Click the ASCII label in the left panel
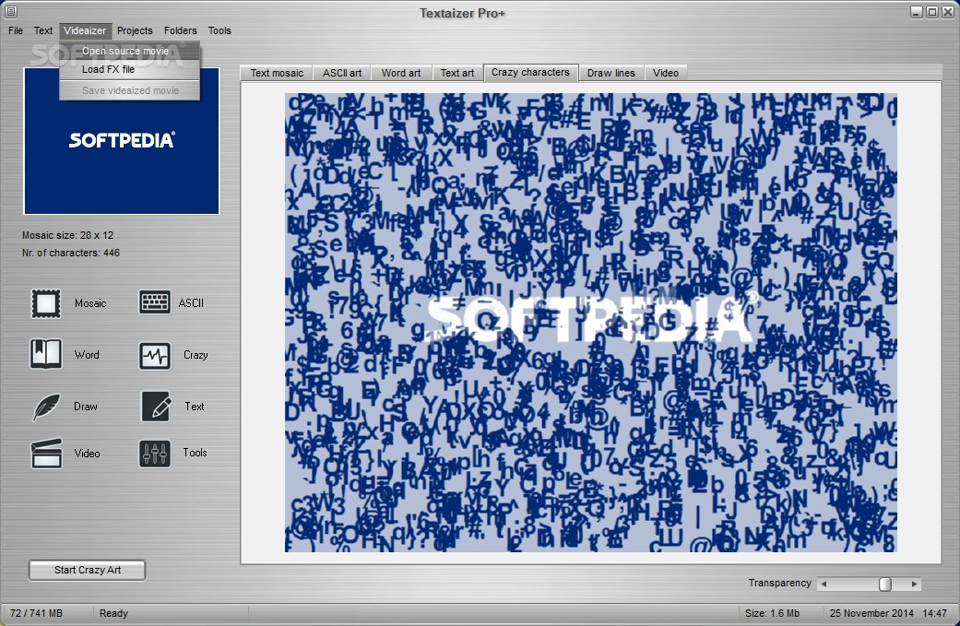960x626 pixels. click(x=191, y=303)
